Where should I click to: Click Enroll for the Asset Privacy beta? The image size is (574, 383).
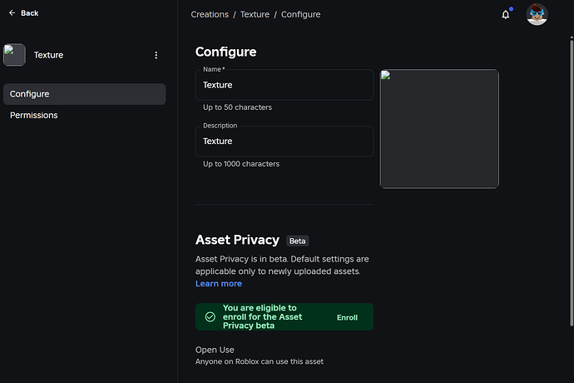click(347, 318)
